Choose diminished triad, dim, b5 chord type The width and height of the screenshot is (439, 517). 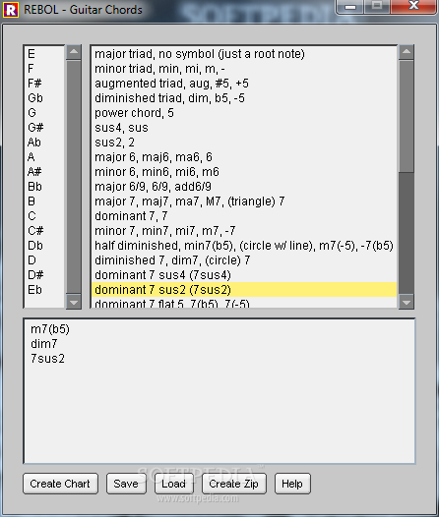(x=244, y=98)
